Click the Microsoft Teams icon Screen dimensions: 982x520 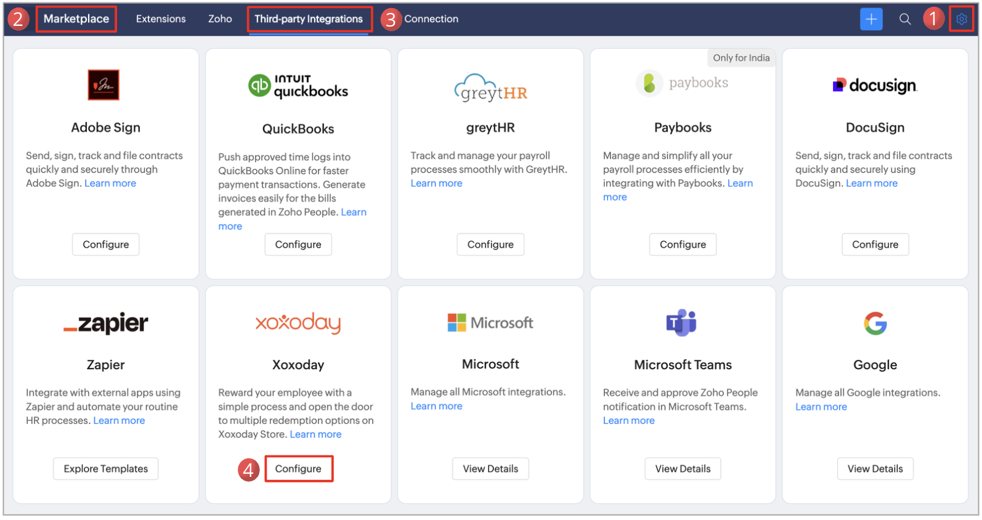click(681, 322)
